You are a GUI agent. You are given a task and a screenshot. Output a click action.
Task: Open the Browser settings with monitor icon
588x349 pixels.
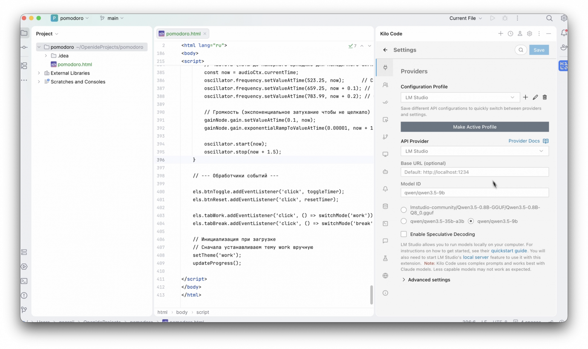click(x=385, y=154)
